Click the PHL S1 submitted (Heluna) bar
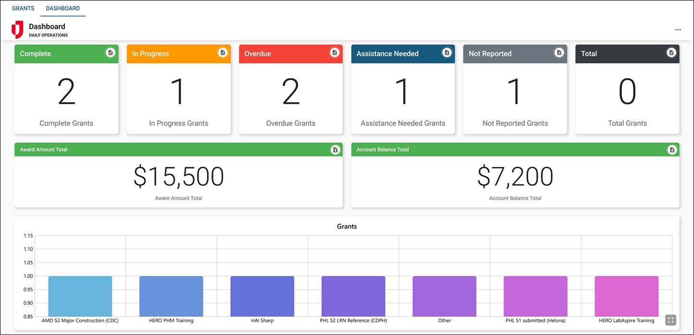694x335 pixels. (535, 295)
